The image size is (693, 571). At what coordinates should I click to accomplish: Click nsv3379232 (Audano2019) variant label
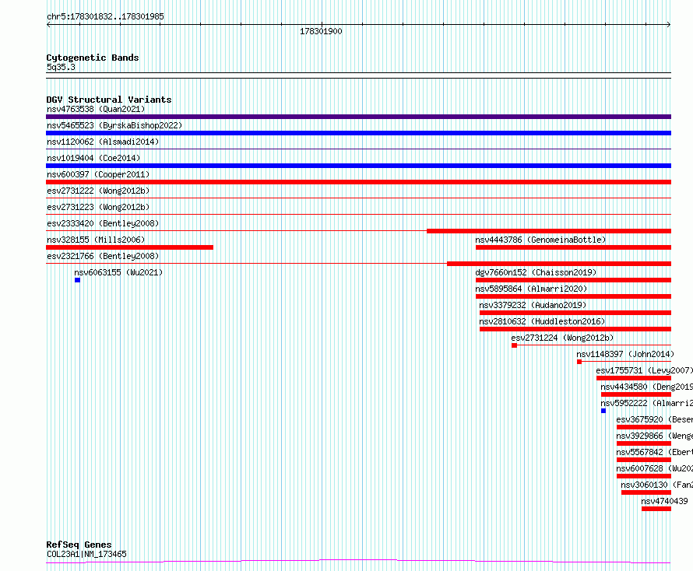[533, 305]
